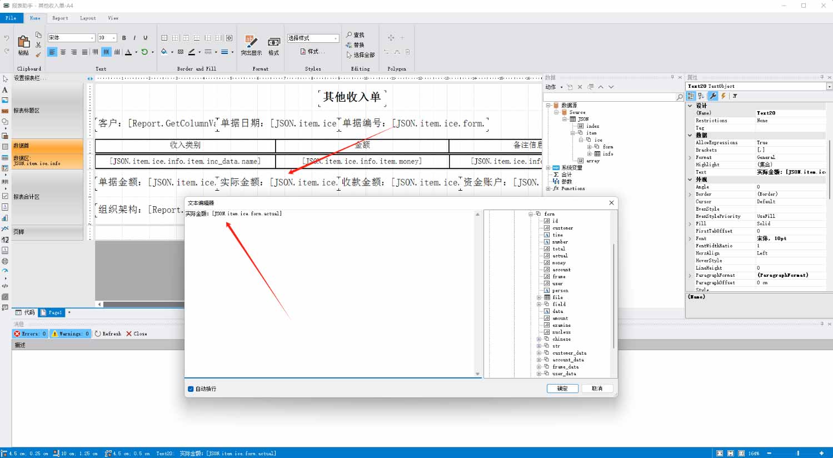Select the Page1 tab

click(x=51, y=312)
